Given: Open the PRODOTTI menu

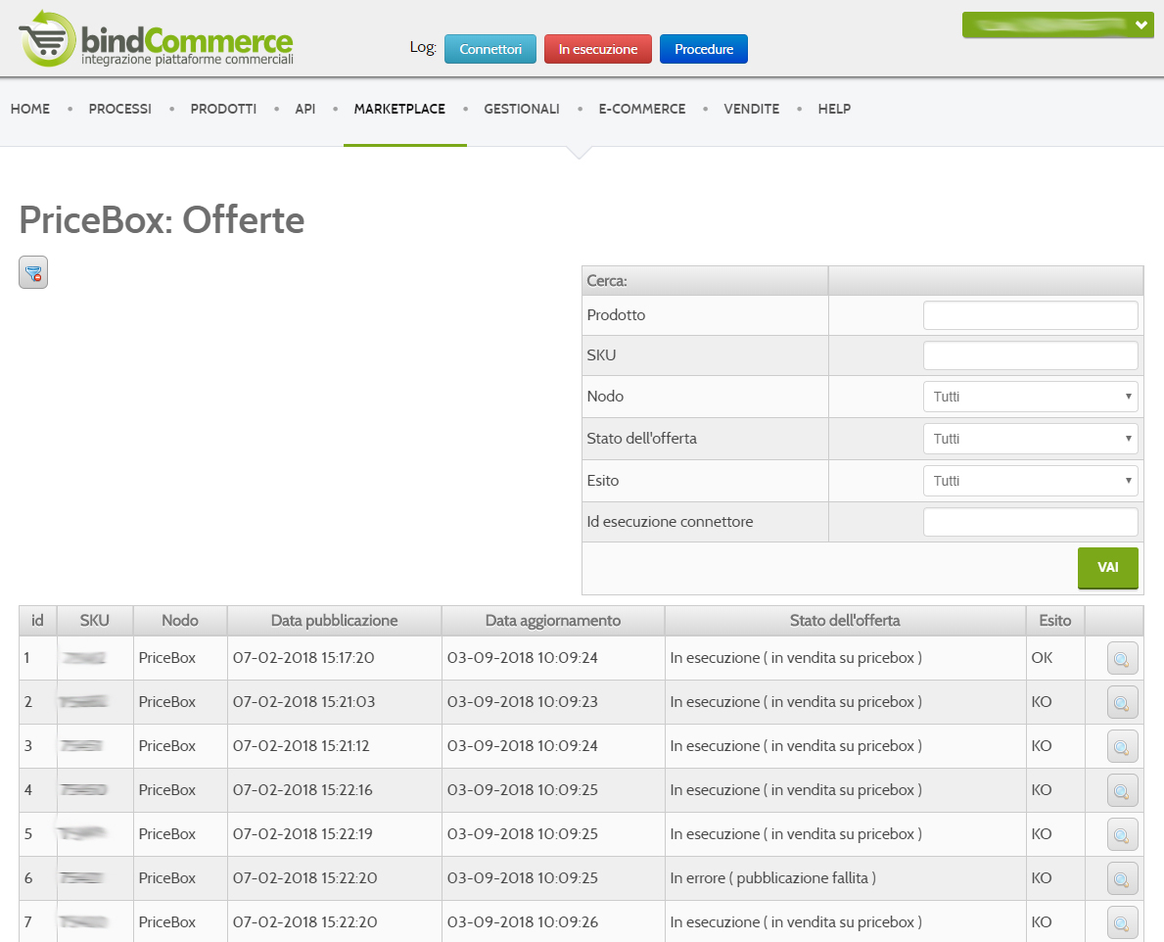Looking at the screenshot, I should point(223,109).
